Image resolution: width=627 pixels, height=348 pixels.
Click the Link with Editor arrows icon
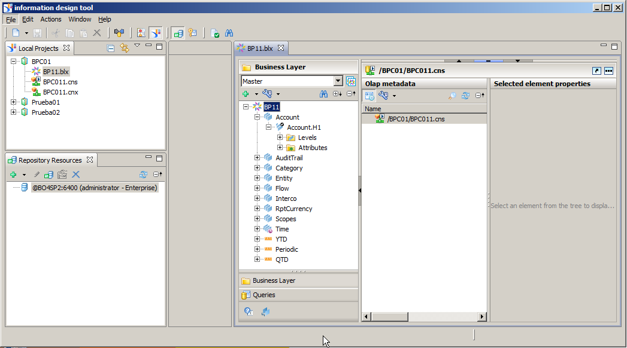tap(125, 48)
